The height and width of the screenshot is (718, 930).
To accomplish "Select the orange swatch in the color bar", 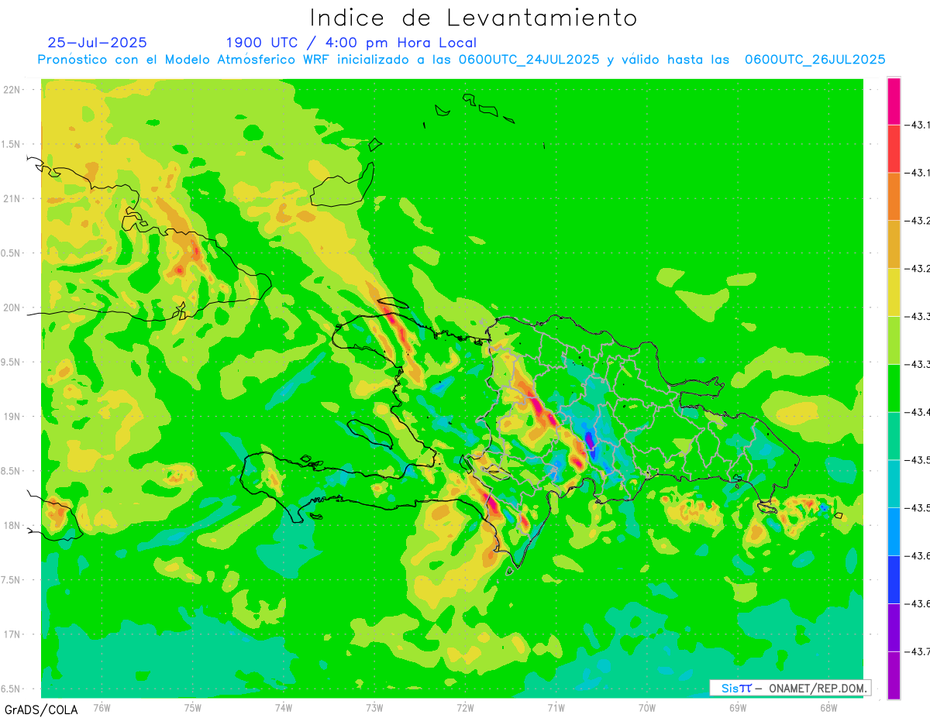I will click(x=894, y=197).
